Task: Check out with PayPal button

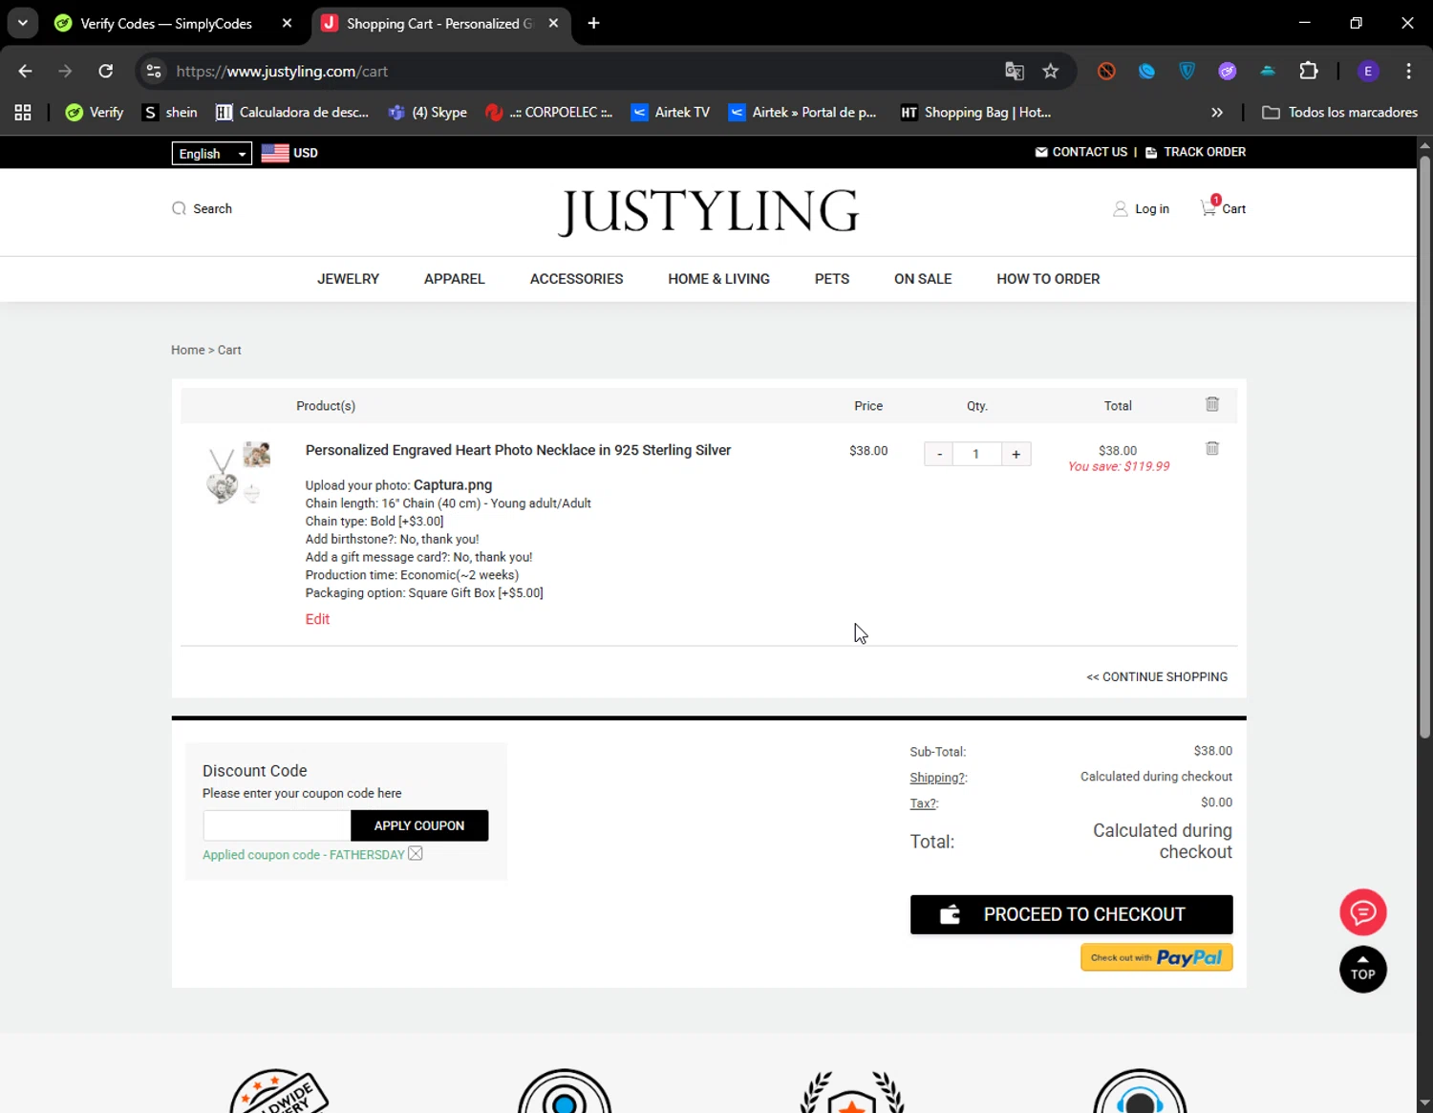Action: tap(1156, 957)
